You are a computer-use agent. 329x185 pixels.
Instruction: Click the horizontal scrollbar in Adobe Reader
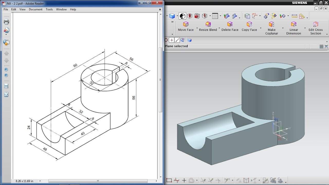(x=98, y=181)
